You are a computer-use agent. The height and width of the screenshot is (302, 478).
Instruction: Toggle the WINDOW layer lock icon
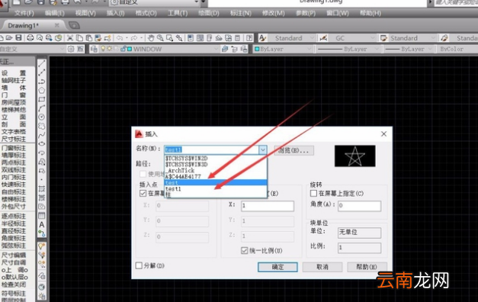point(124,49)
